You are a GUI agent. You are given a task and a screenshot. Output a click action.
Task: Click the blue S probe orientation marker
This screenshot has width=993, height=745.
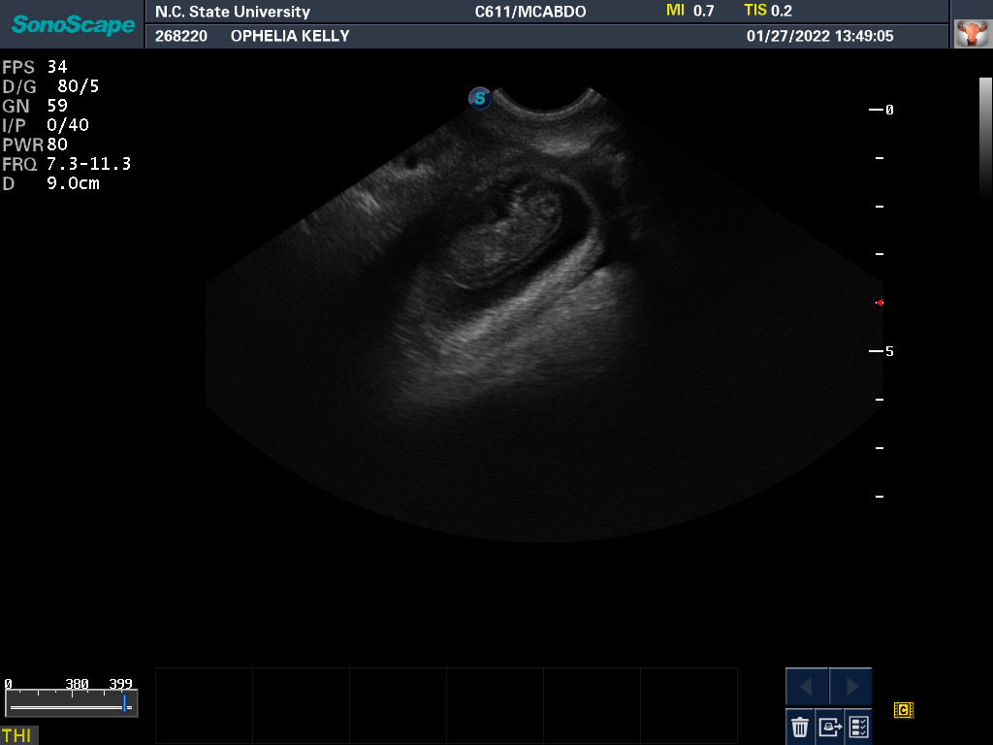(x=479, y=98)
